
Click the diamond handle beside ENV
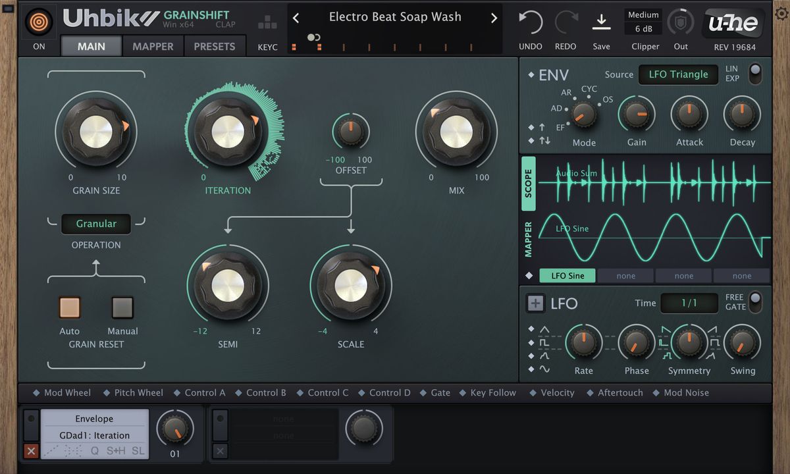tap(531, 75)
